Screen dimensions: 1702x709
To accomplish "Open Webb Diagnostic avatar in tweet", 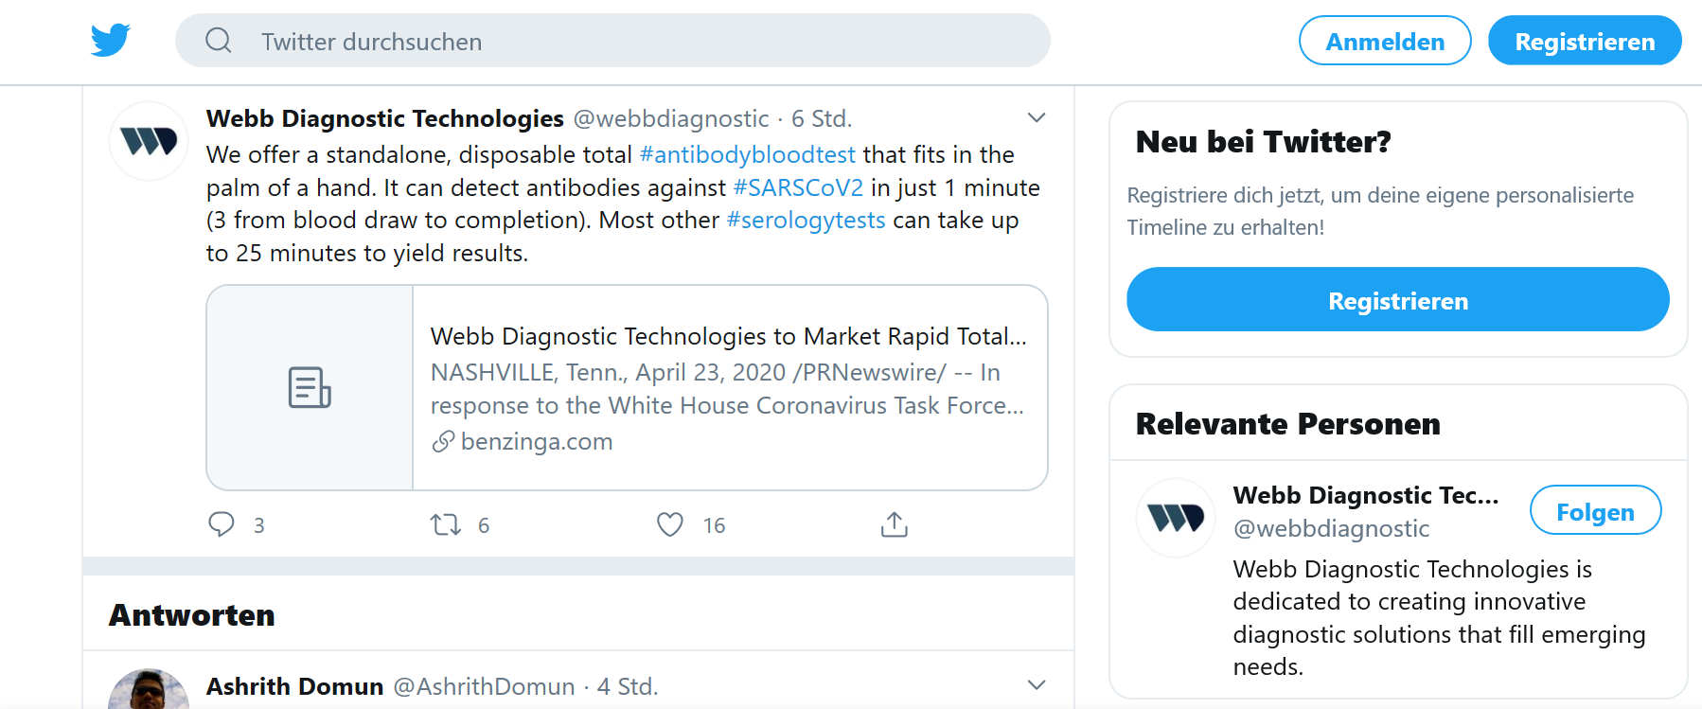I will (149, 141).
